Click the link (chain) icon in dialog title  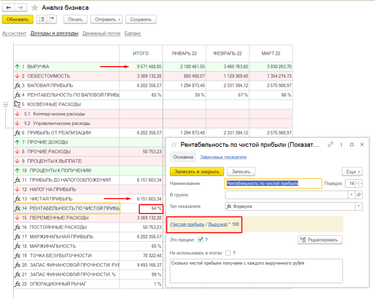pyautogui.click(x=330, y=145)
